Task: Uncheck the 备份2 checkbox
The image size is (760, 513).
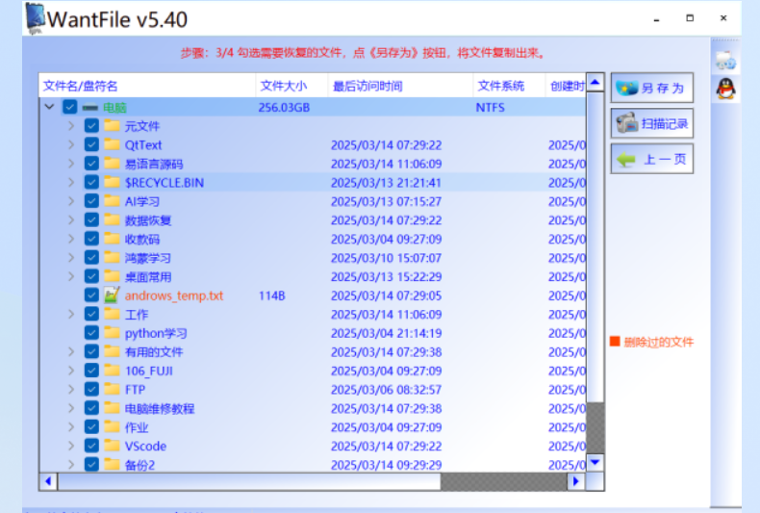Action: (91, 465)
